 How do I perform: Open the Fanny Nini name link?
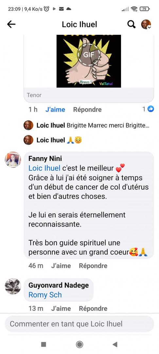45,159
